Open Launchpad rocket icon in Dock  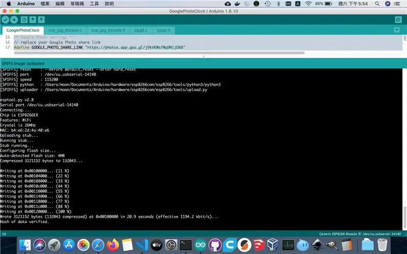click(x=54, y=245)
